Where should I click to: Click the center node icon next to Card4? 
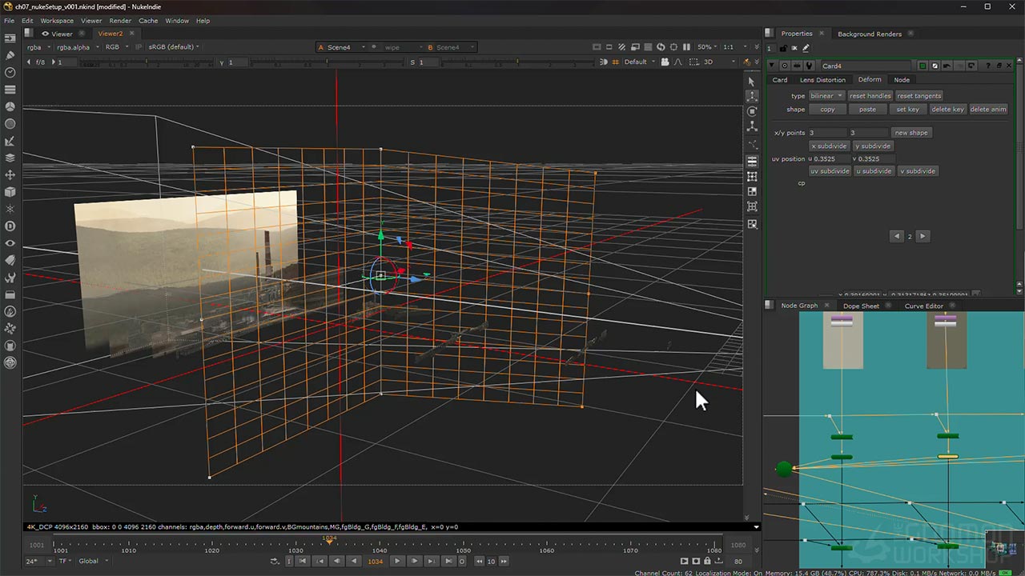click(785, 66)
